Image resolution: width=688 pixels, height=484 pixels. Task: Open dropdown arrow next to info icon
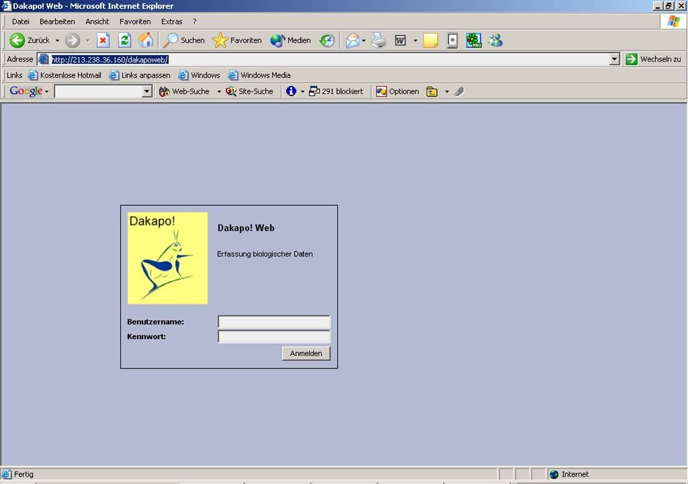(x=302, y=91)
